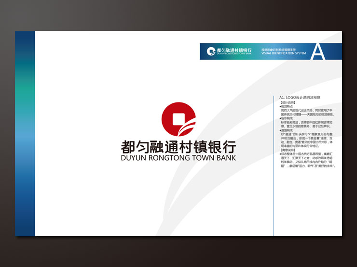Click the line starting 标志色彩简洁
Screen dimensions: 357x267
[x=307, y=122]
